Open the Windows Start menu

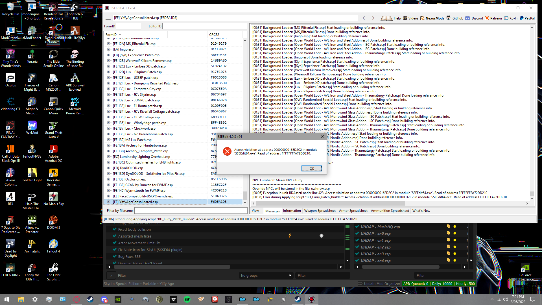pyautogui.click(x=7, y=299)
